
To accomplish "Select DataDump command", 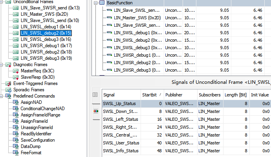I will 31,146.
